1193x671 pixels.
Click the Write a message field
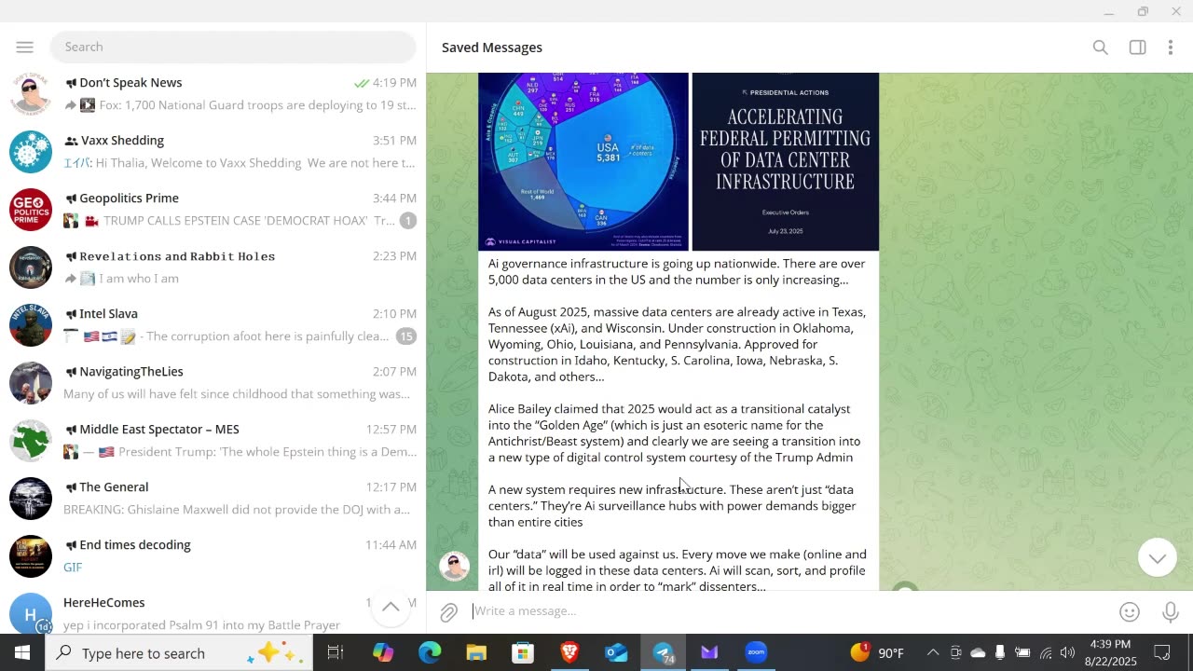tap(788, 611)
